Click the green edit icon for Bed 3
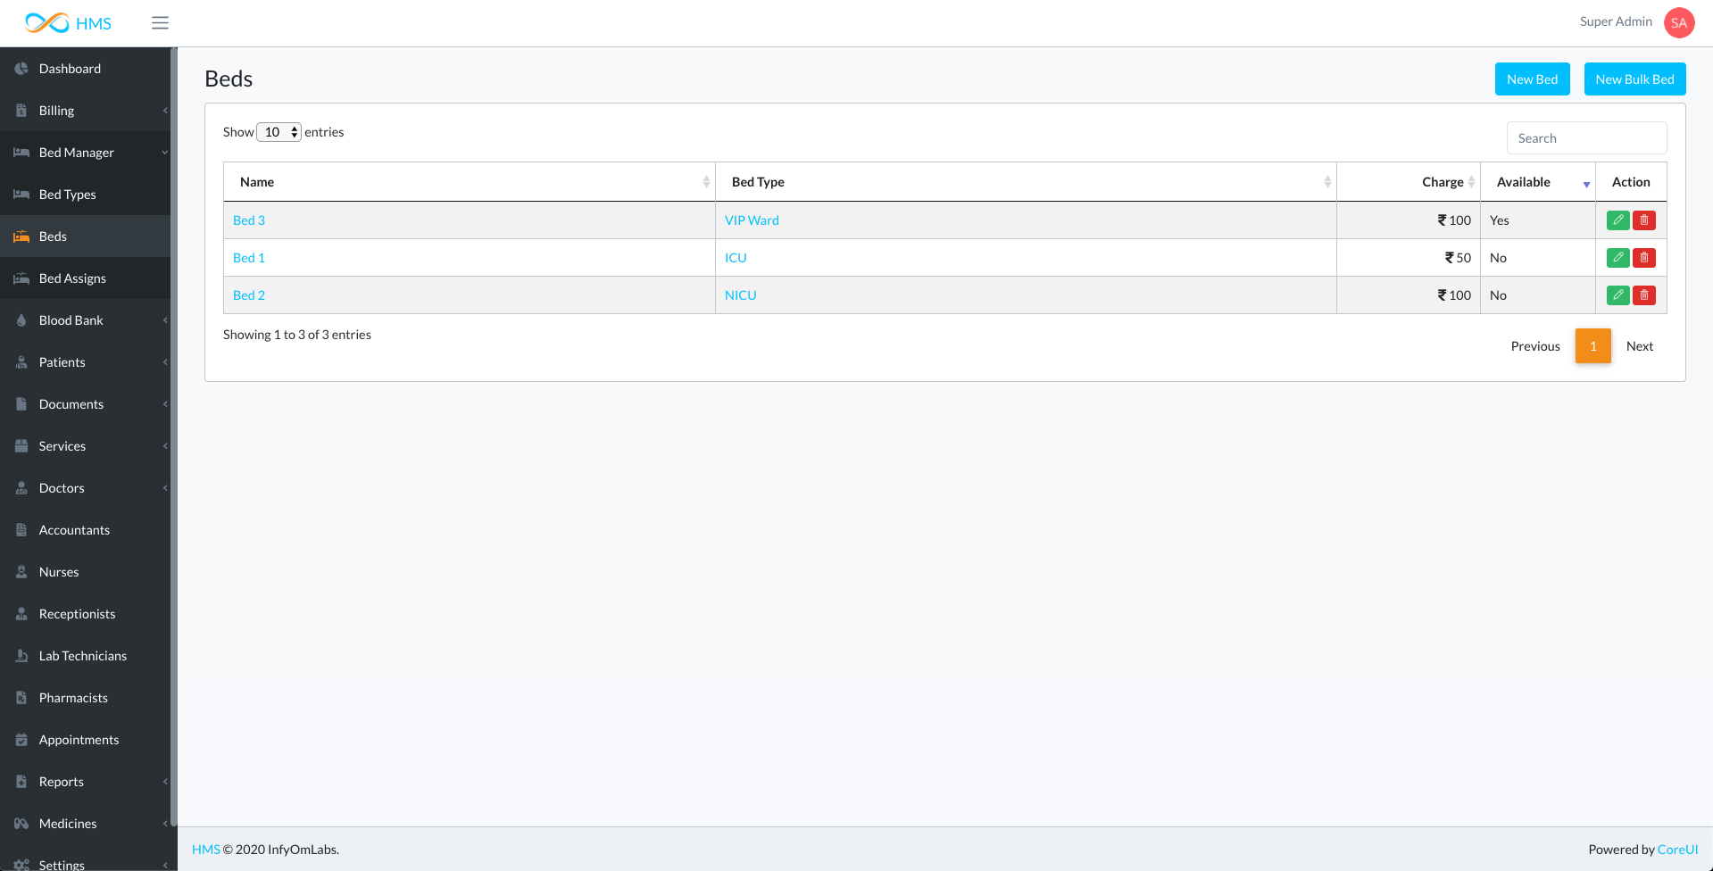1713x871 pixels. coord(1617,220)
